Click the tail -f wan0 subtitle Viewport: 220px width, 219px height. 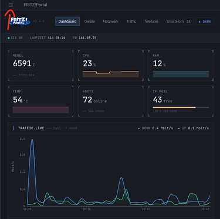point(65,128)
